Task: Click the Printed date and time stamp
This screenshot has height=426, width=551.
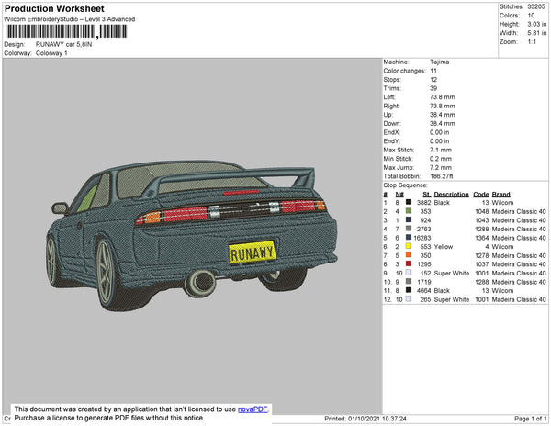Action: 367,418
